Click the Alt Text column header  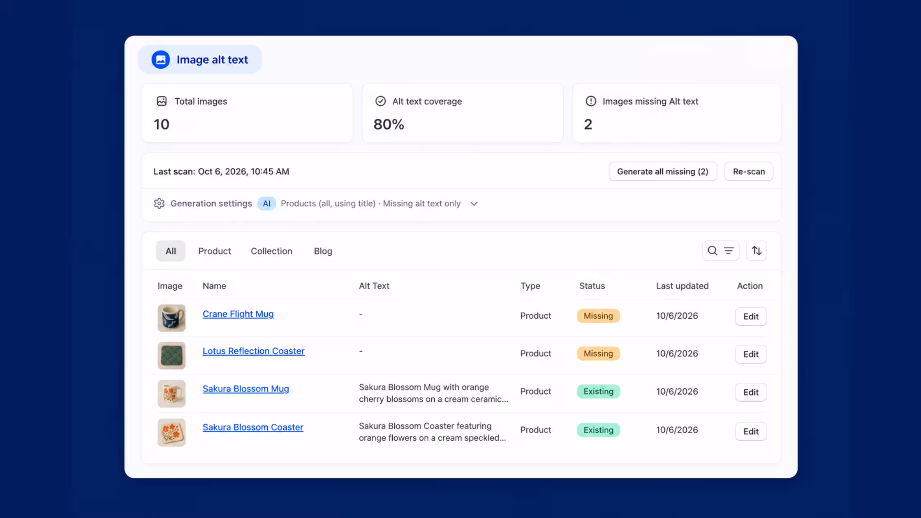pyautogui.click(x=374, y=286)
